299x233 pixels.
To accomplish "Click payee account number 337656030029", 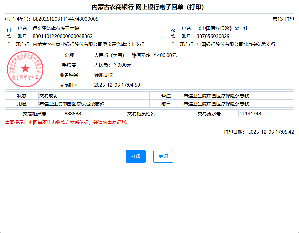I will [213, 36].
